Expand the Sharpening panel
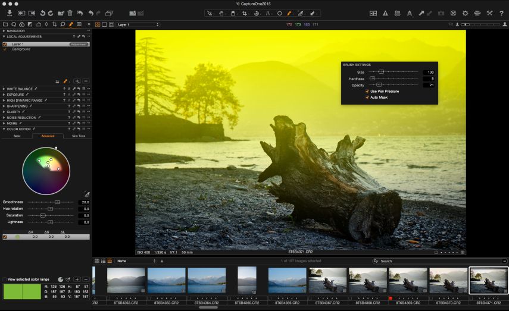The width and height of the screenshot is (509, 311). (x=4, y=106)
